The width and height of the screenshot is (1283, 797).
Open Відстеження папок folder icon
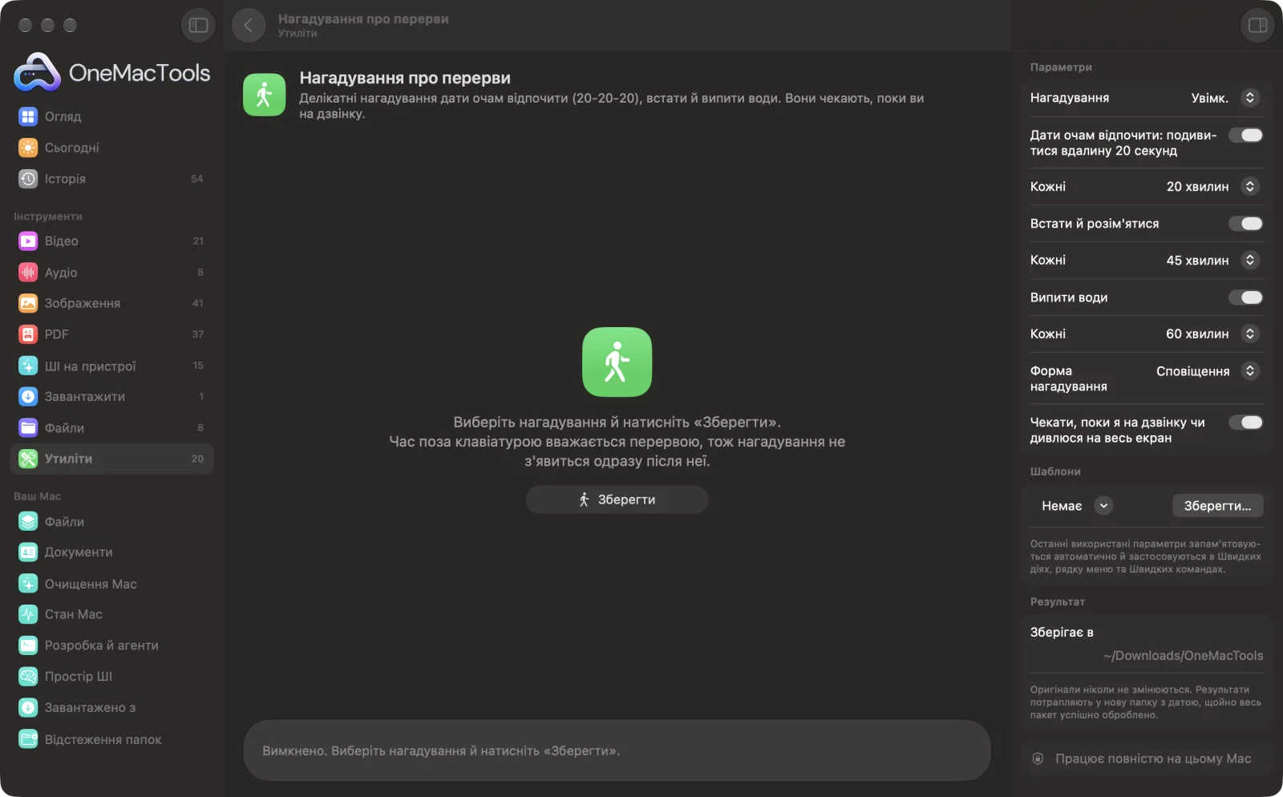(x=28, y=739)
